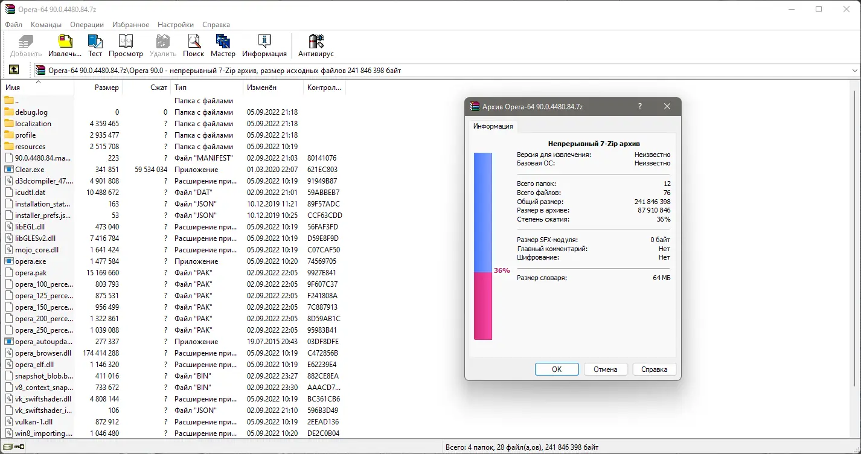Screen dimensions: 861x454
Task: Select the Извлечь (Extract) tool
Action: [x=64, y=45]
